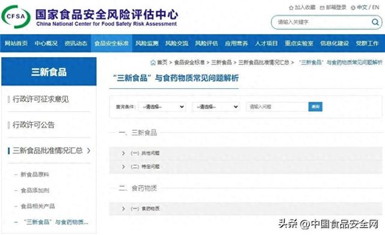Viewport: 385px width, 235px height.
Task: Click the chevron beside 三新食品批准情况汇总
Action: [x=88, y=151]
